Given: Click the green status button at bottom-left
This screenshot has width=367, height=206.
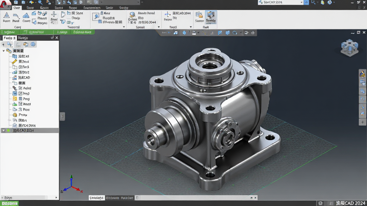Looking at the screenshot, I should (10, 203).
